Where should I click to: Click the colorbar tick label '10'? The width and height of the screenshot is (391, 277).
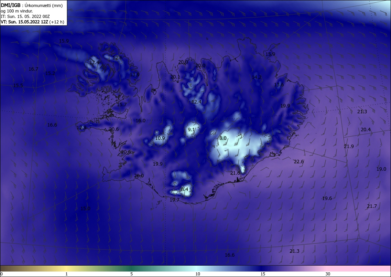click(197, 274)
